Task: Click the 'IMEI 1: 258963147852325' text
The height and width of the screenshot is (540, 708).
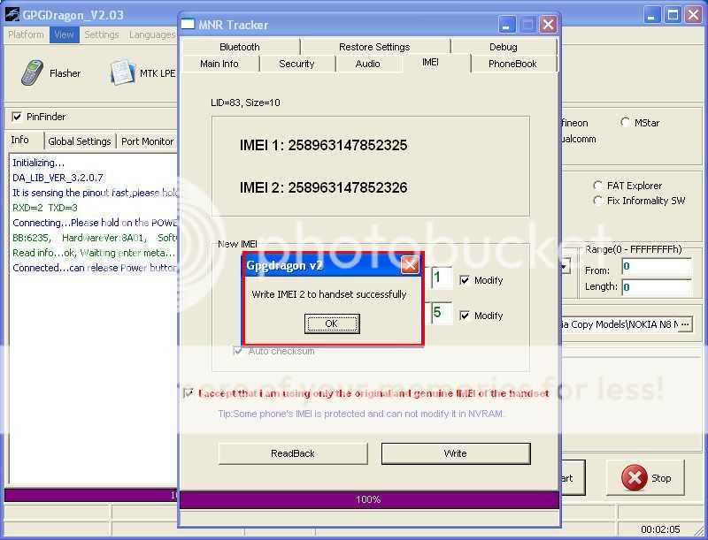Action: click(x=323, y=145)
